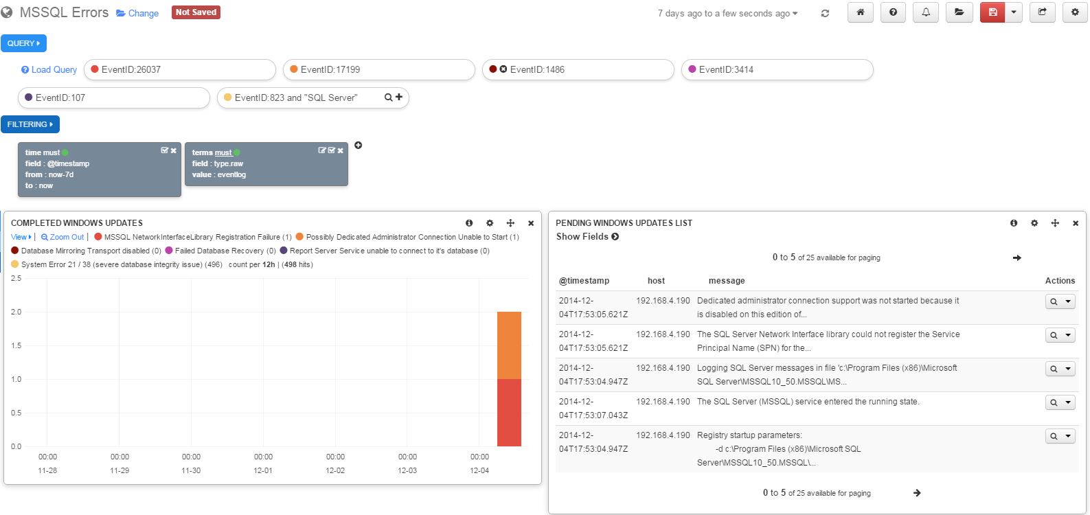Toggle the time filter active checkbox
This screenshot has width=1090, height=515.
pyautogui.click(x=165, y=150)
